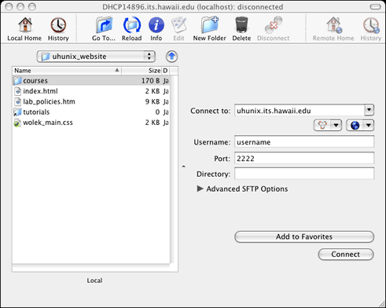This screenshot has height=308, width=386.
Task: Open the globe favorites dropdown button
Action: pos(360,126)
